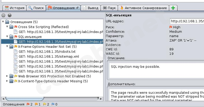Click the target scope icon in alerts toolbar
Screen dimensions: 204x107
[3, 15]
